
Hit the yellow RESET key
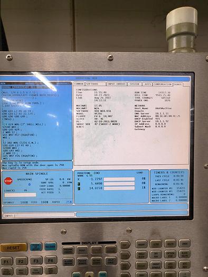click(13, 247)
